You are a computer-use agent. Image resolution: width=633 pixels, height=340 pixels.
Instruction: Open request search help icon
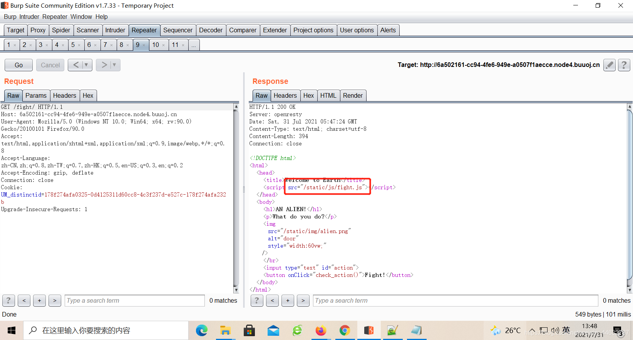click(8, 300)
